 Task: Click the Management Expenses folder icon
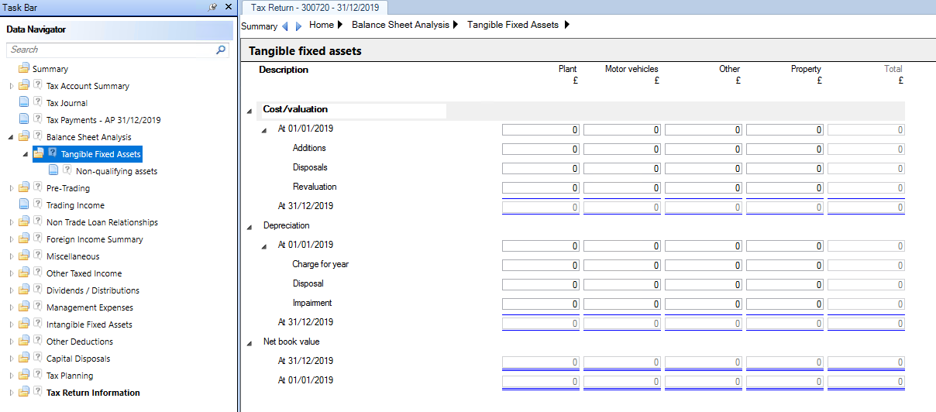coord(24,307)
